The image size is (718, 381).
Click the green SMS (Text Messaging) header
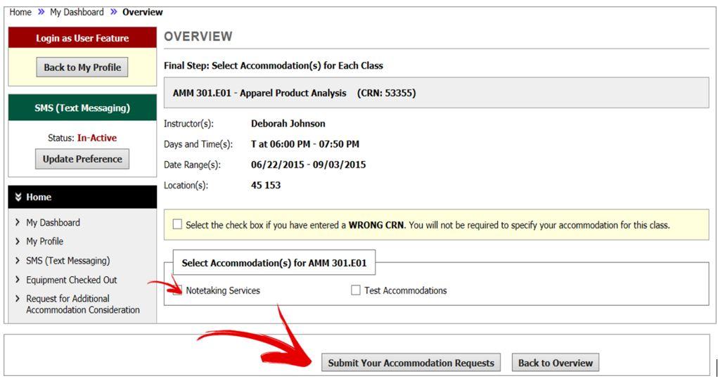pyautogui.click(x=82, y=108)
